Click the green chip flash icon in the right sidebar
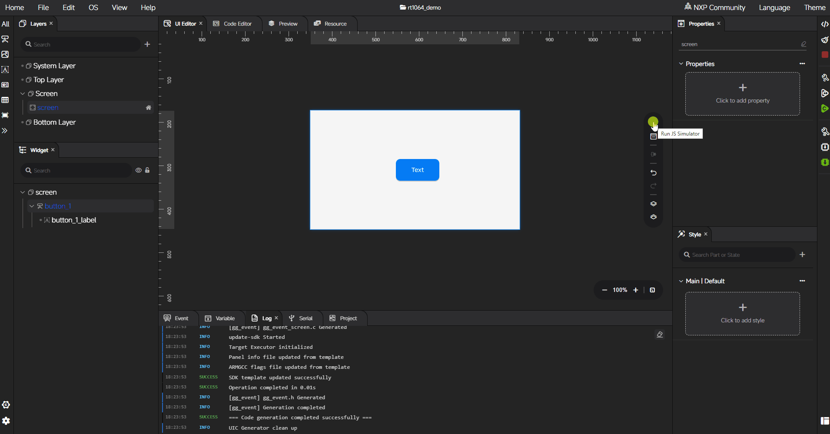This screenshot has height=434, width=830. point(824,162)
